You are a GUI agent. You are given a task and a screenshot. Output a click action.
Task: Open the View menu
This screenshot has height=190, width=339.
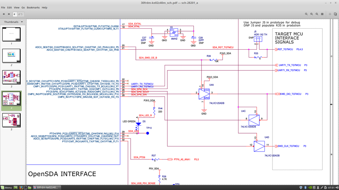click(16, 7)
